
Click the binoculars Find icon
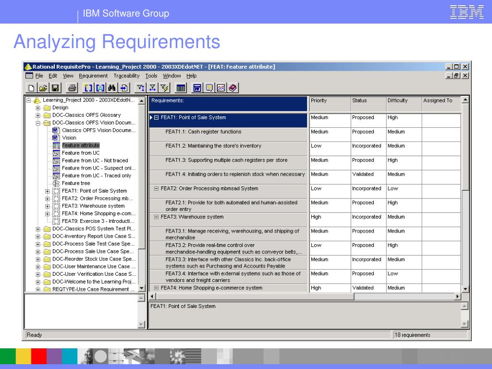pos(111,88)
